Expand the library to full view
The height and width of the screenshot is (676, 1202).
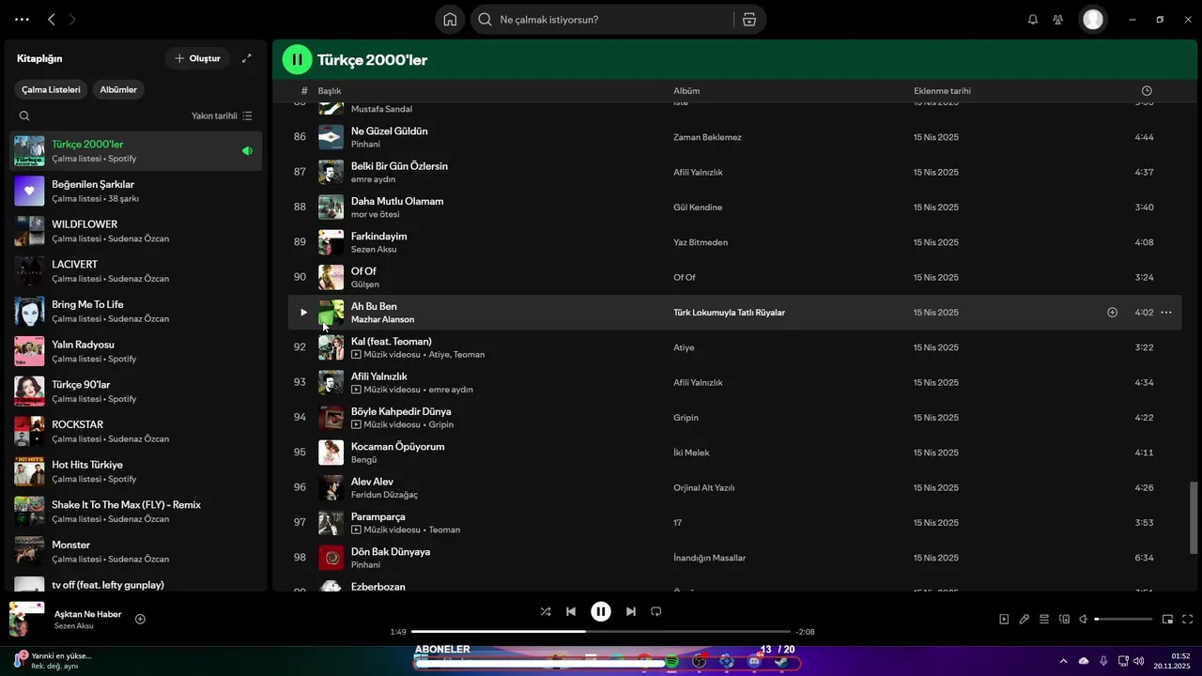[246, 58]
